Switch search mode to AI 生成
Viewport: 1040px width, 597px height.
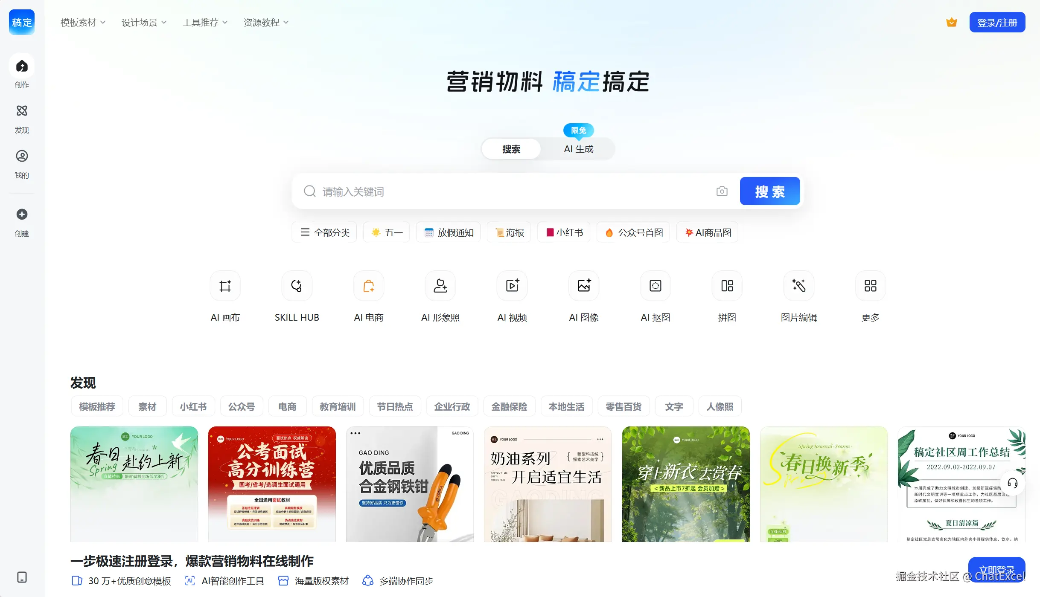point(578,149)
